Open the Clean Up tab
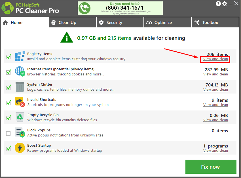The height and width of the screenshot is (178, 241). (72, 22)
